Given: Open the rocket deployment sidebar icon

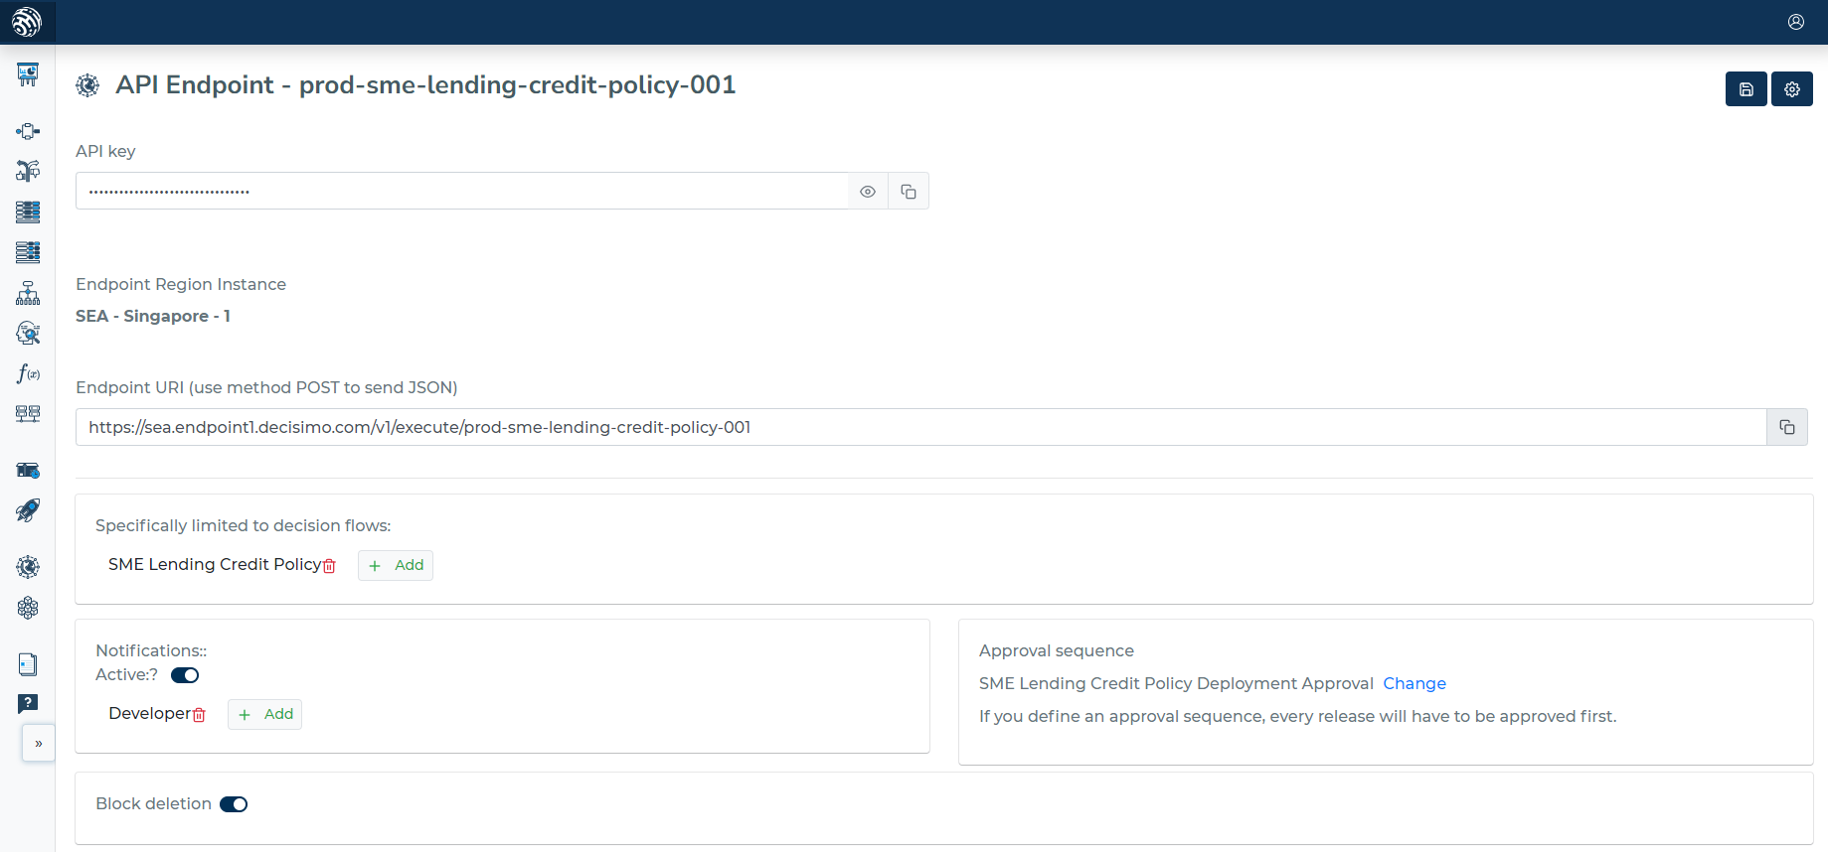Looking at the screenshot, I should tap(28, 510).
